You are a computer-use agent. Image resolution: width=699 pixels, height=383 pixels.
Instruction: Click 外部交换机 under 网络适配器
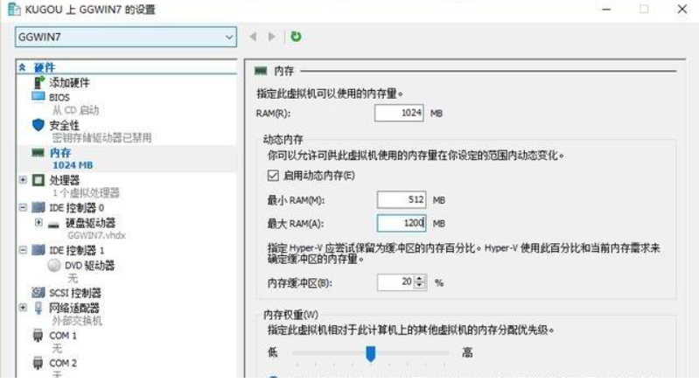(77, 321)
